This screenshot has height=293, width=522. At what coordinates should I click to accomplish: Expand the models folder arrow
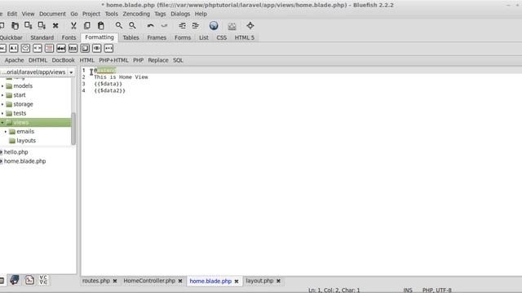[x=2, y=86]
